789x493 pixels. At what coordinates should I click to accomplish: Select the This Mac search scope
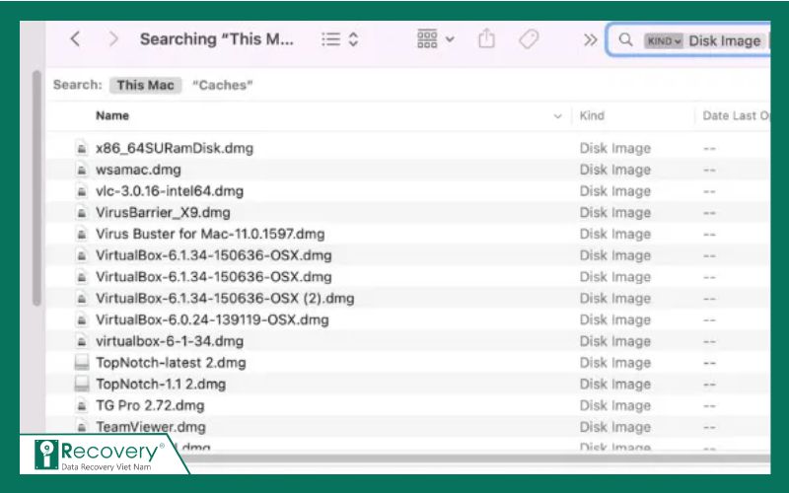(x=145, y=85)
